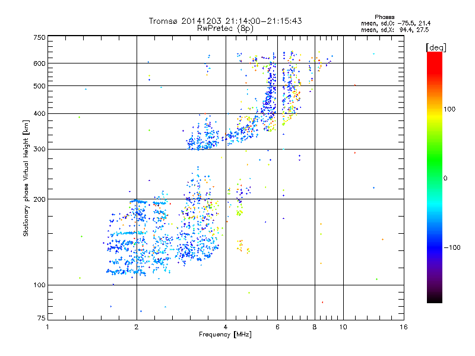Click the 'Frequency [MHz]' x-axis label
Image resolution: width=475 pixels, height=356 pixels.
(225, 335)
